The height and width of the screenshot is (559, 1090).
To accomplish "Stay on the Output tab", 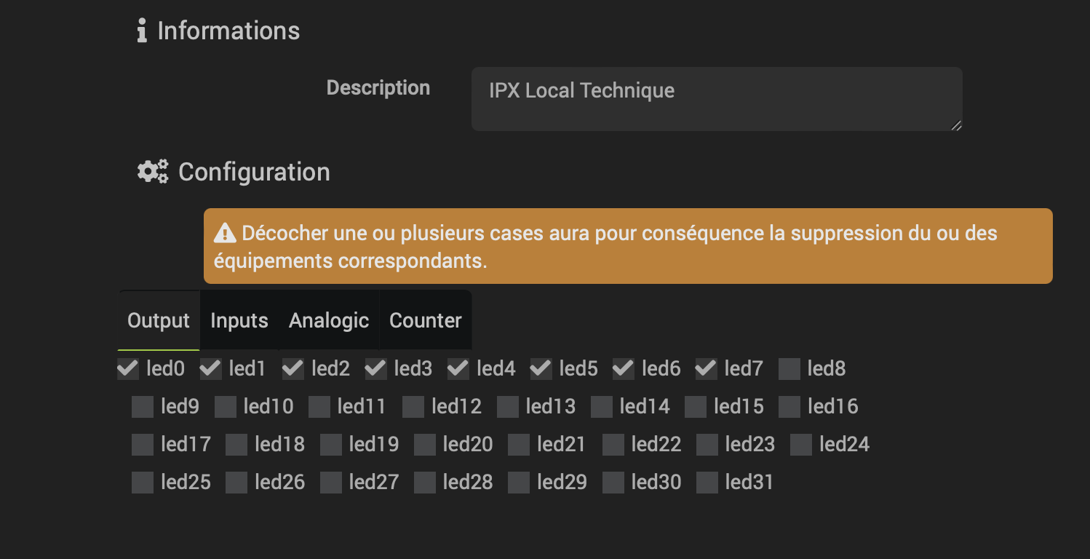I will coord(159,320).
